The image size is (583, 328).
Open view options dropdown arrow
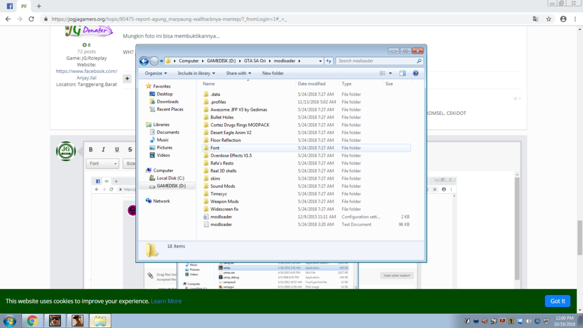(391, 74)
